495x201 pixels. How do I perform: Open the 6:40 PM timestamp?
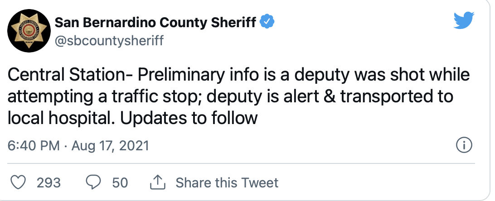pos(34,146)
